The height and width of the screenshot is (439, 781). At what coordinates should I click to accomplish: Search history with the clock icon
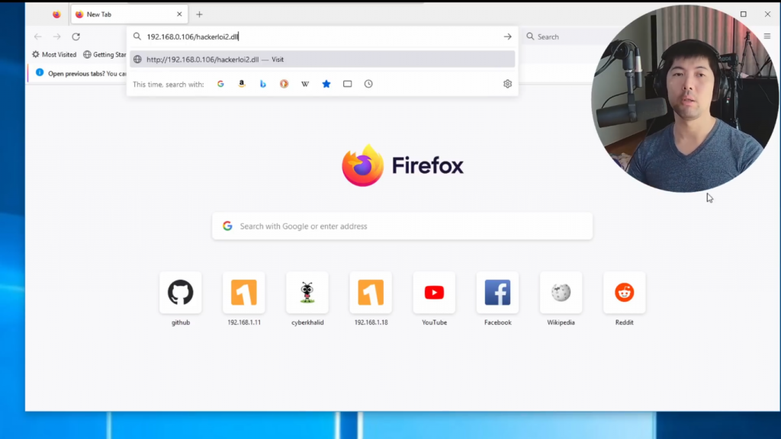(368, 84)
